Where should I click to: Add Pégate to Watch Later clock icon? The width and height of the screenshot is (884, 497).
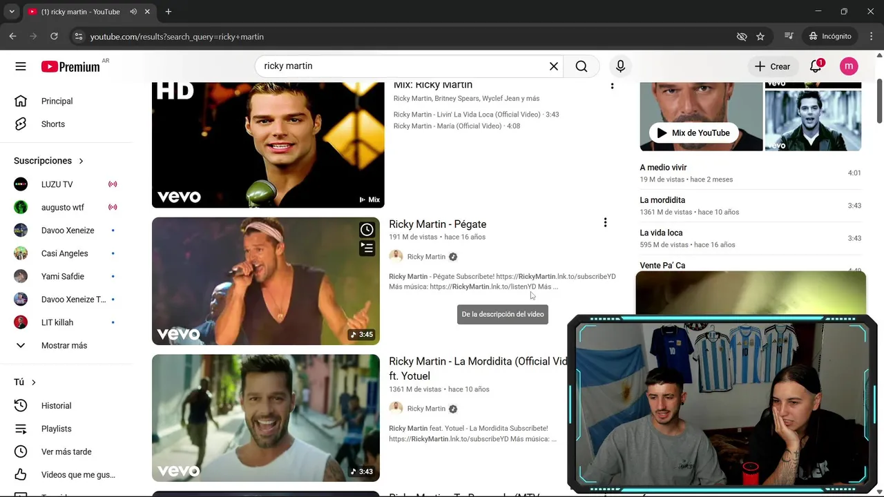[x=367, y=230]
